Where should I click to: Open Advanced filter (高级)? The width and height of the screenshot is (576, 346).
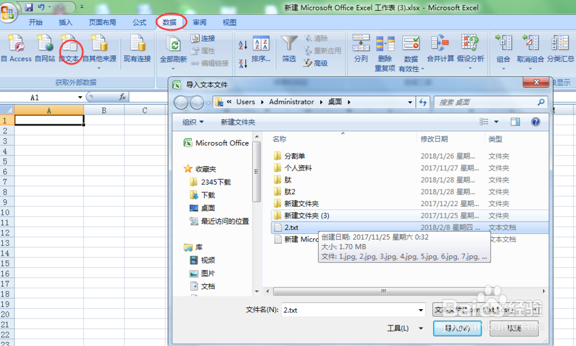point(316,63)
